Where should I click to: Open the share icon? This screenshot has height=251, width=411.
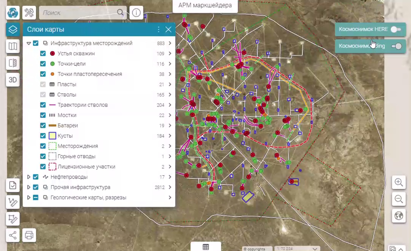pyautogui.click(x=13, y=235)
